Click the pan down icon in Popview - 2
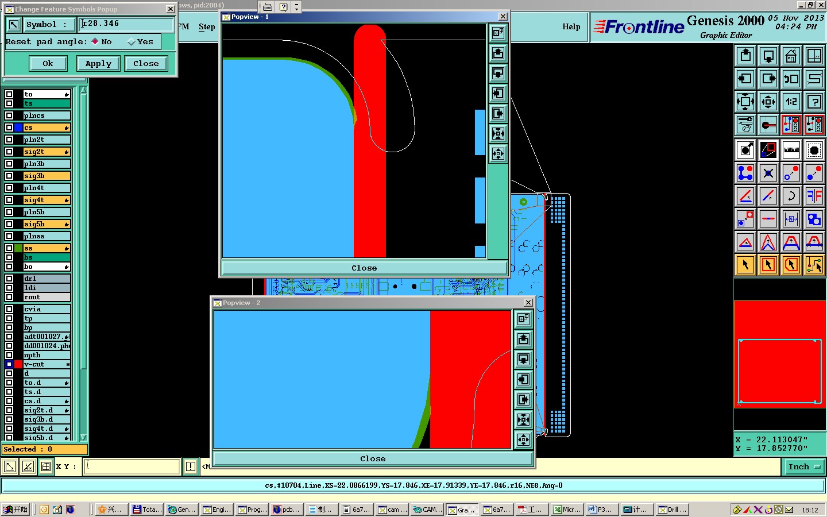Image resolution: width=827 pixels, height=517 pixels. [x=523, y=359]
